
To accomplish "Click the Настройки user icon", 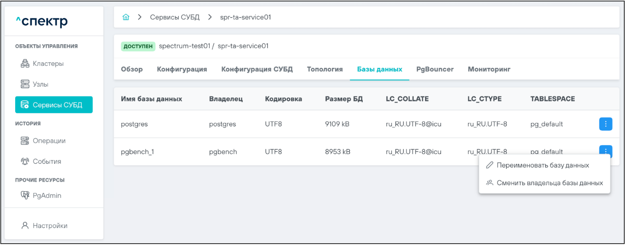I will (x=25, y=226).
